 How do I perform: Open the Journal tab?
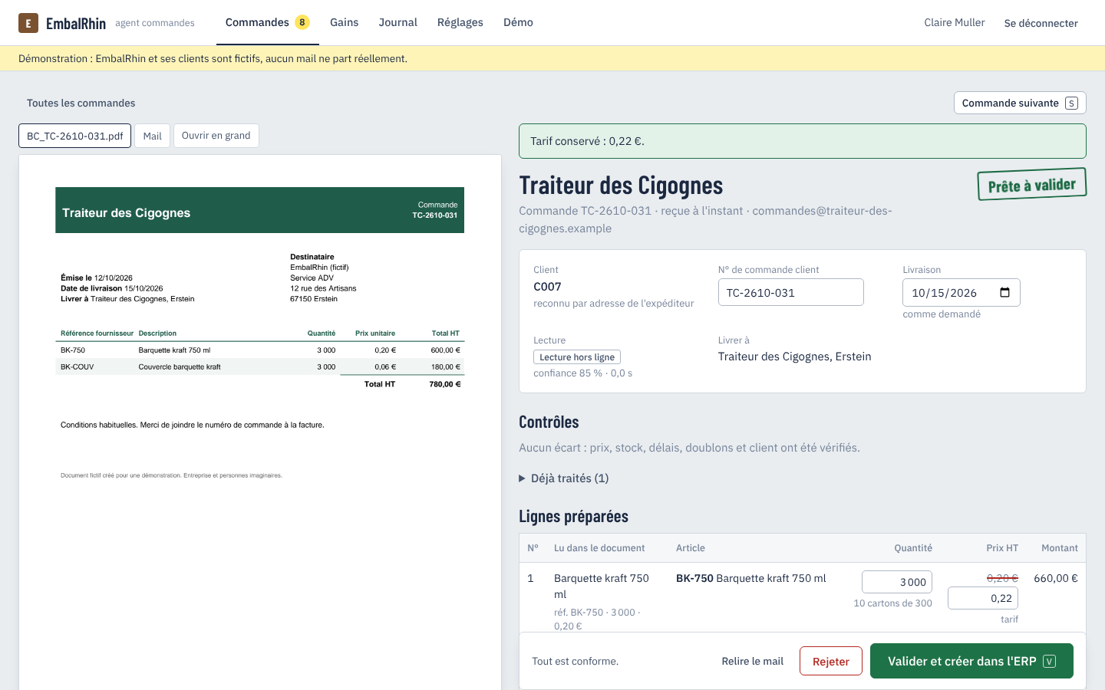[x=397, y=22]
